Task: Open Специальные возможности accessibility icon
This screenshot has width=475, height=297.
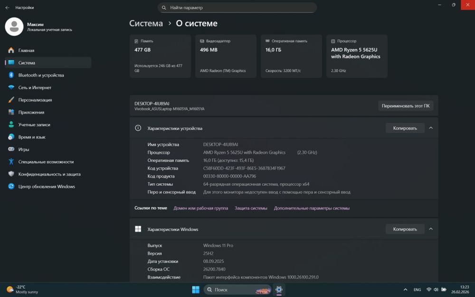Action: pos(11,162)
